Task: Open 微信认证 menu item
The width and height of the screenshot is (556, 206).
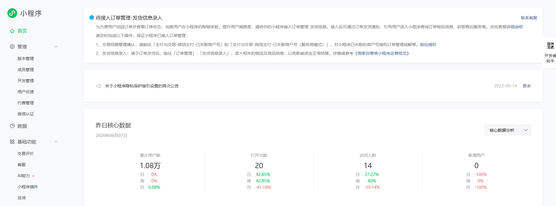Action: 26,114
